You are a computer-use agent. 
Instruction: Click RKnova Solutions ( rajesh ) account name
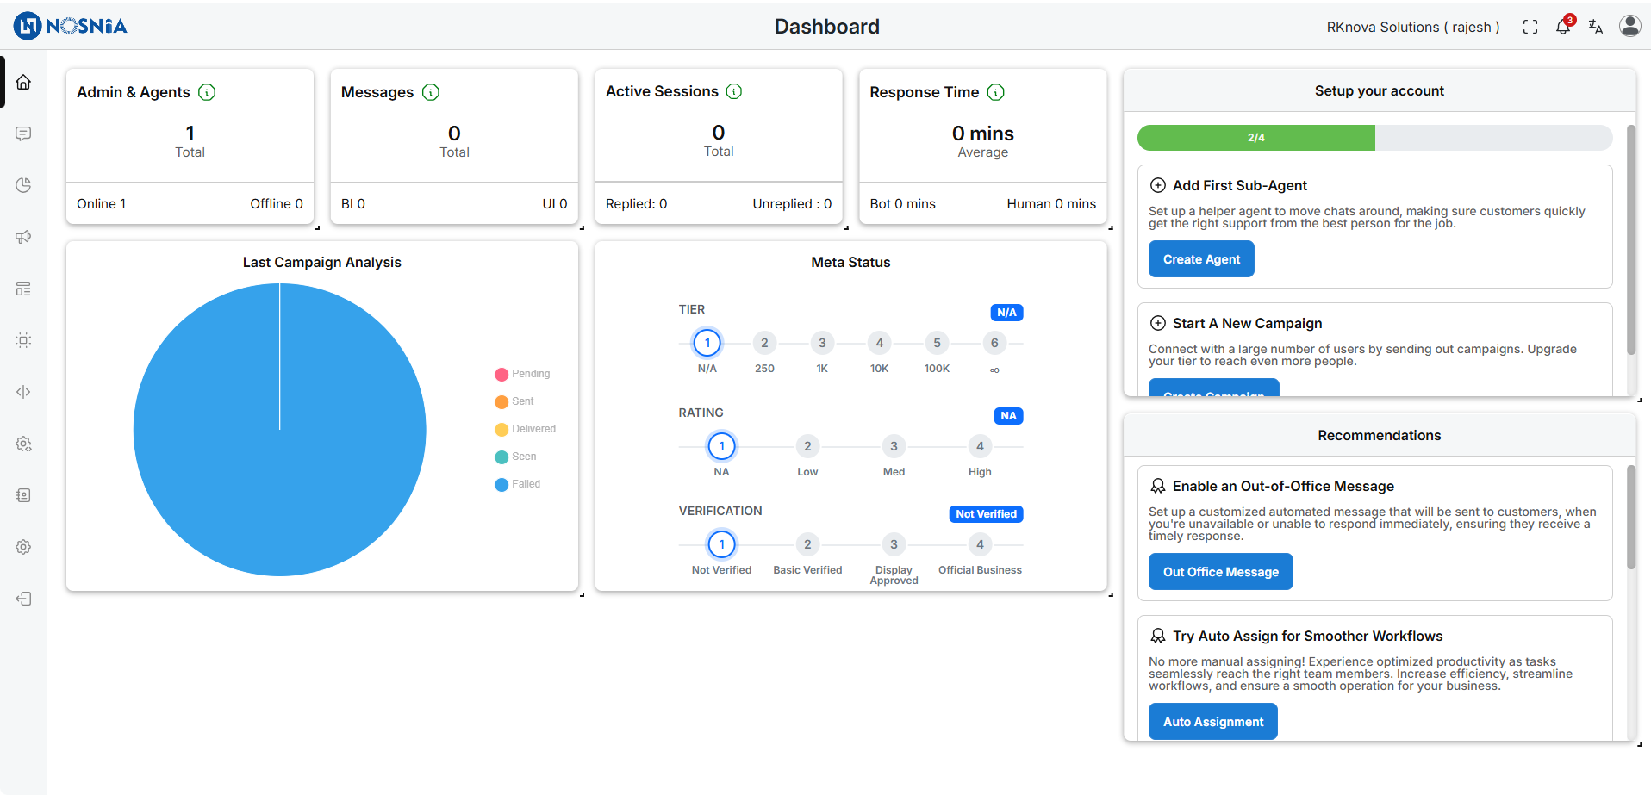1413,27
